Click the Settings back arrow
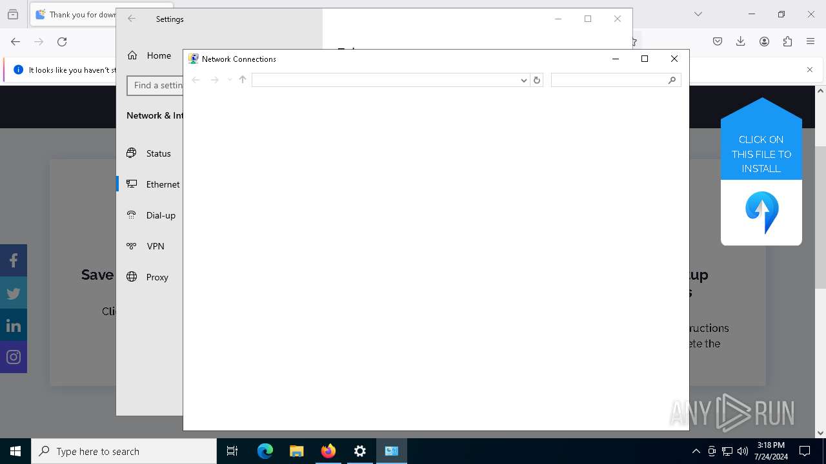 (x=132, y=19)
